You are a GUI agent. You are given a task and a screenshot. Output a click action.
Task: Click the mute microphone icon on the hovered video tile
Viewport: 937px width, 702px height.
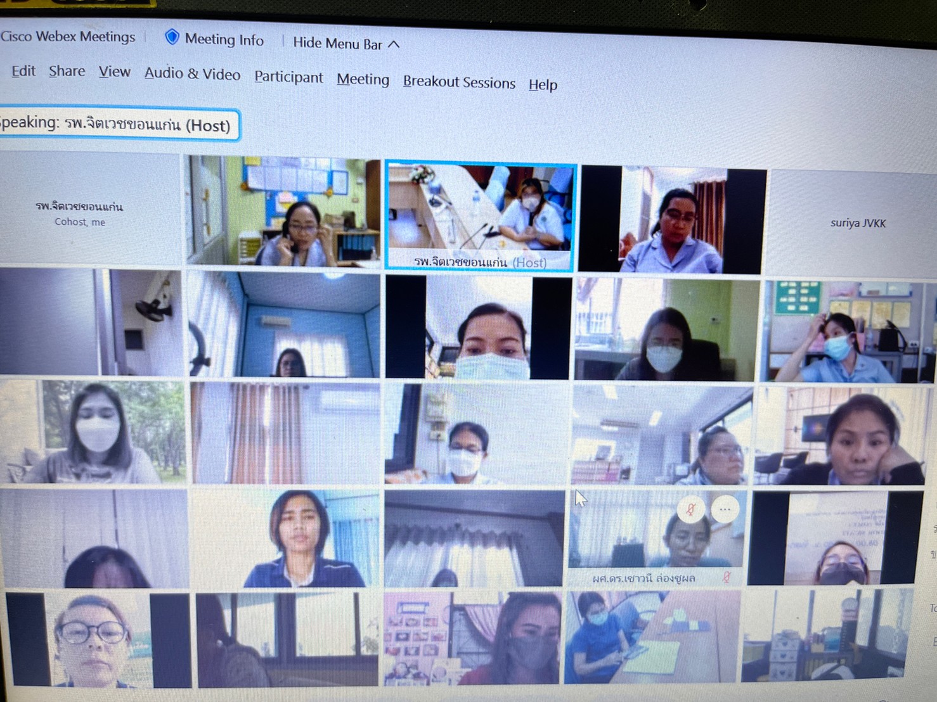691,509
